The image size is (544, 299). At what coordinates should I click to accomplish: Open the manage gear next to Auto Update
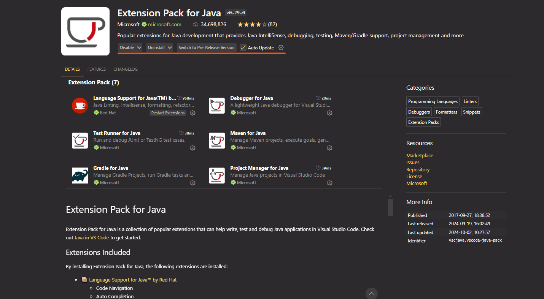pos(281,47)
